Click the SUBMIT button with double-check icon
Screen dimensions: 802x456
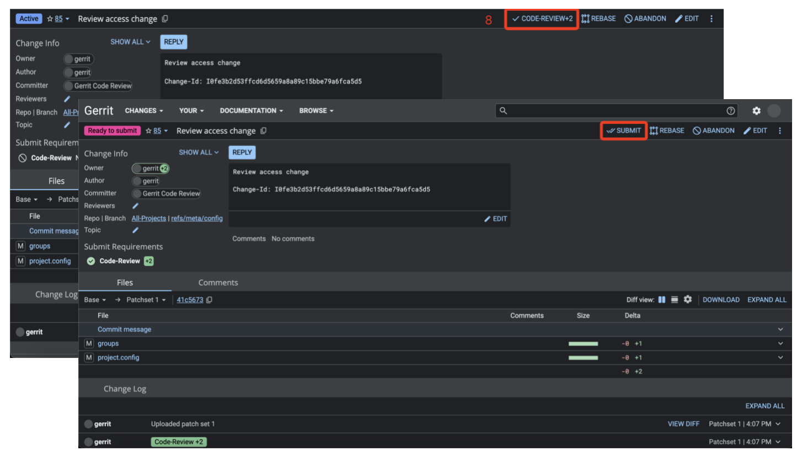coord(624,131)
